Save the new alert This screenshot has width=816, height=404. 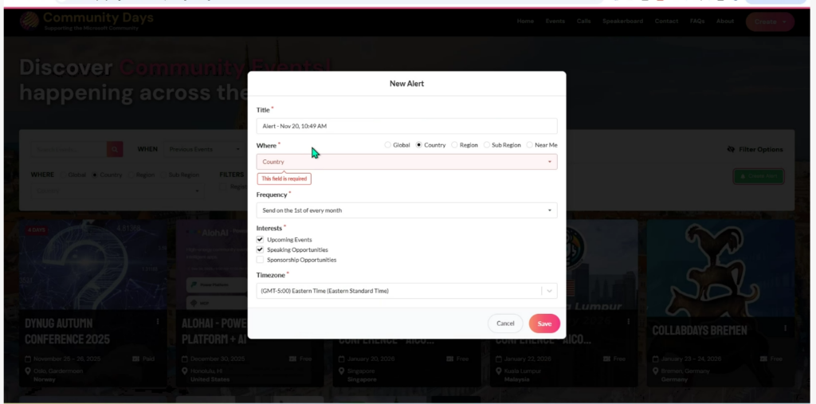(x=544, y=324)
